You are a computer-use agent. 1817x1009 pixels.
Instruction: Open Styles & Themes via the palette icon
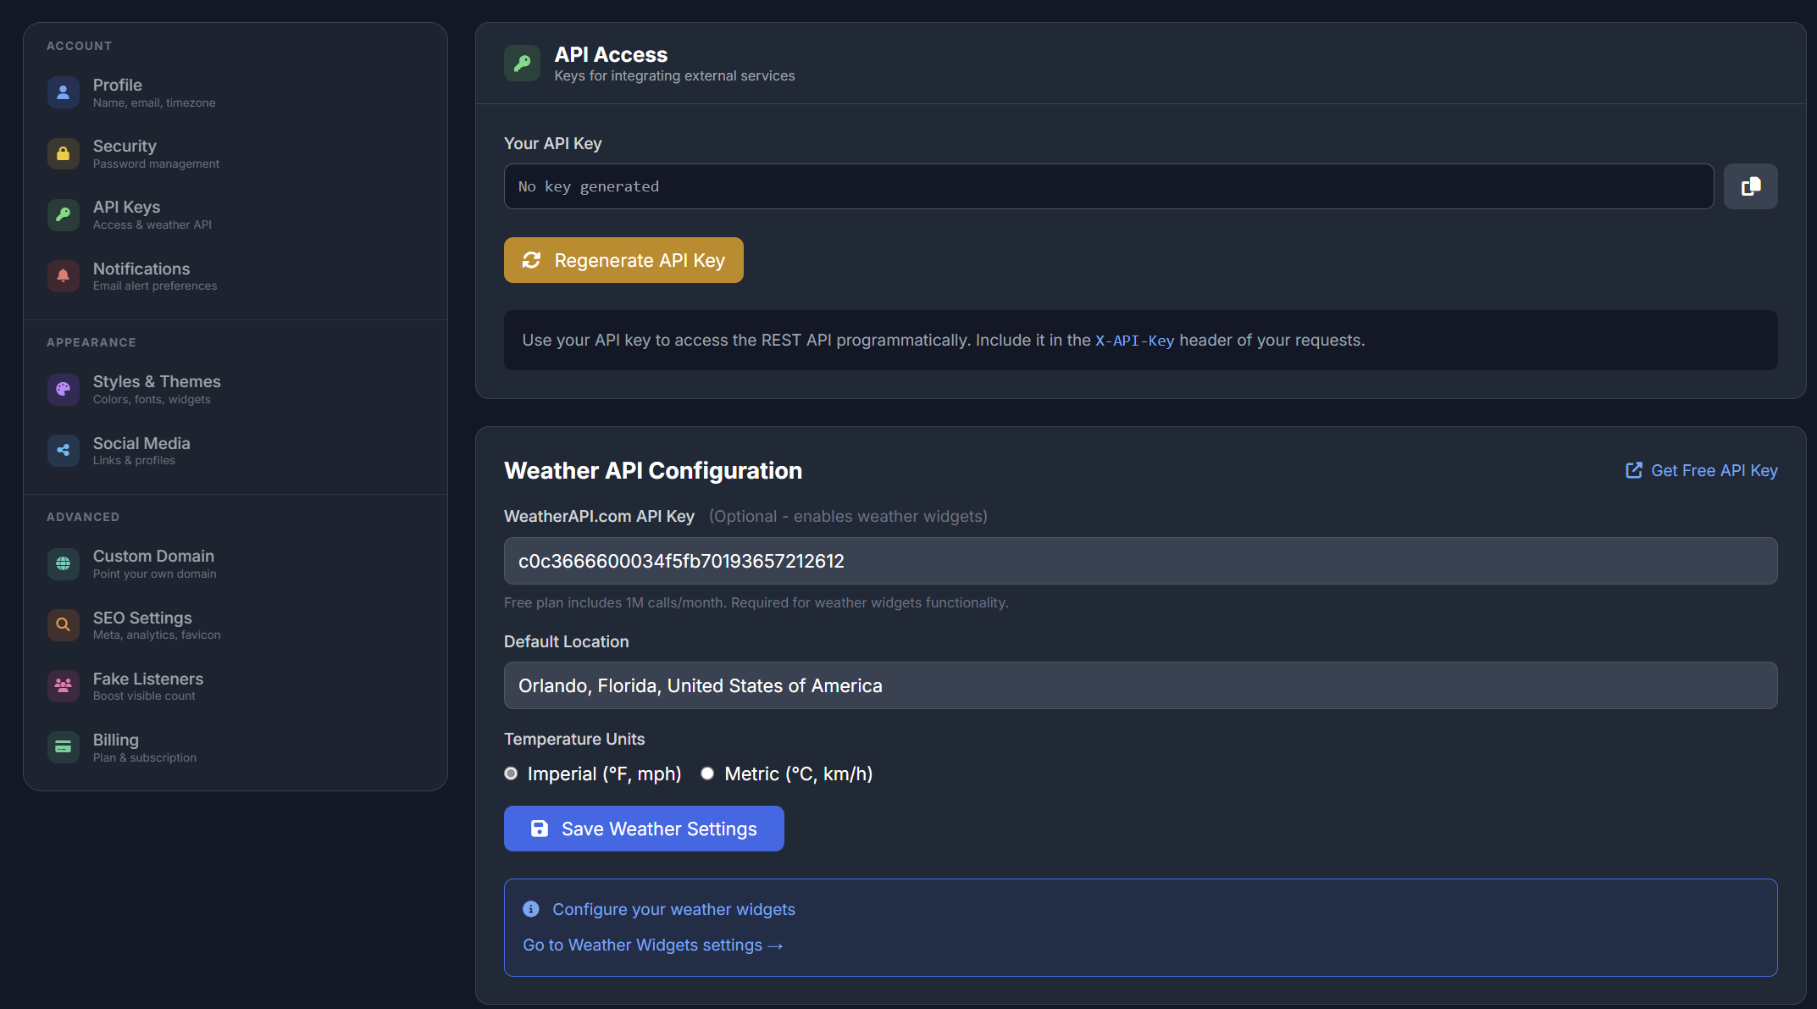pos(63,389)
